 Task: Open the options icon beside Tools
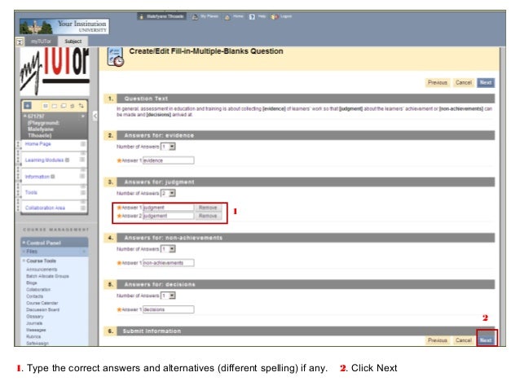(83, 192)
